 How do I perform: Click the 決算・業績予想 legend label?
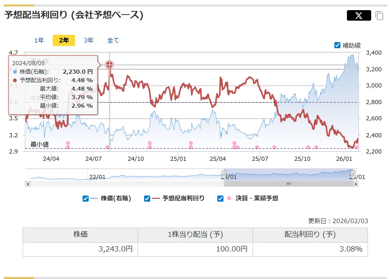coord(257,198)
